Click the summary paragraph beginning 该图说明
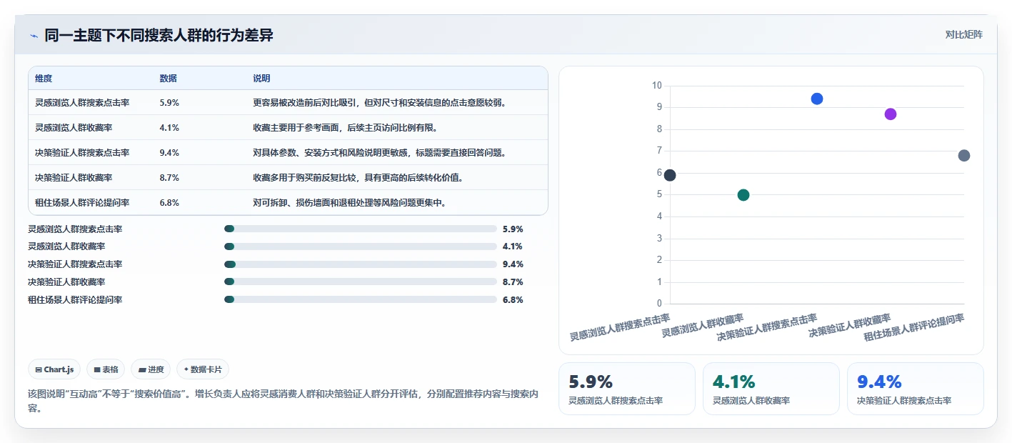The height and width of the screenshot is (443, 1012). 283,401
